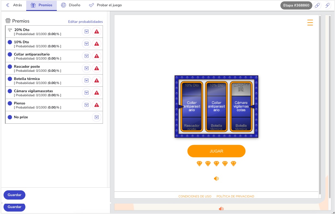The width and height of the screenshot is (335, 214).
Task: Expand the 20% Dto prize options
Action: click(x=87, y=32)
